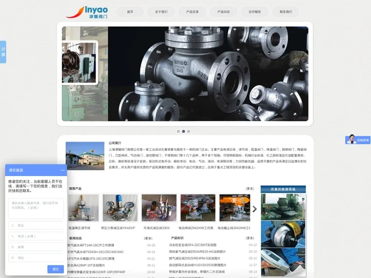The width and height of the screenshot is (371, 278).
Task: Open article 自动卸荷式启动阀YUSV20/25/30原理图片
Action: tap(197, 265)
